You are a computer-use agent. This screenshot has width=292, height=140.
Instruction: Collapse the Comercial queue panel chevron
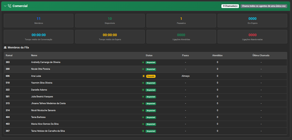pos(5,6)
